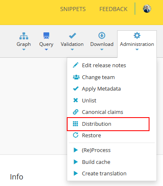Click the Validation toolbar label
The height and width of the screenshot is (186, 163).
[72, 44]
